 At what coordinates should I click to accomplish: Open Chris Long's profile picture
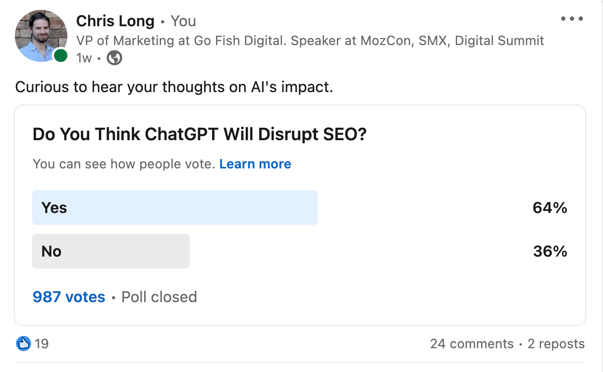tap(41, 36)
